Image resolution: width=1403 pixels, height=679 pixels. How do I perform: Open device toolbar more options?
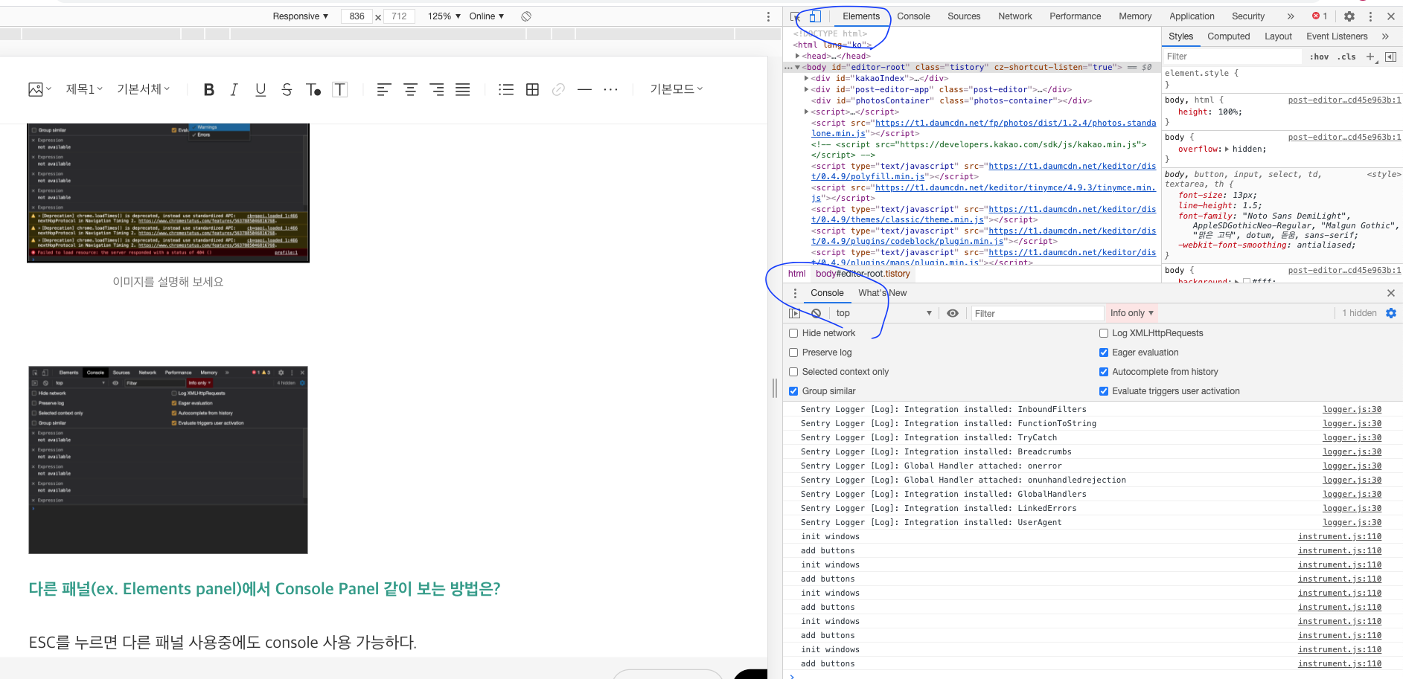[769, 16]
